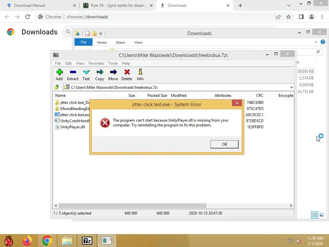The image size is (329, 247).
Task: Click the Delete toolbar icon
Action: pos(127,75)
